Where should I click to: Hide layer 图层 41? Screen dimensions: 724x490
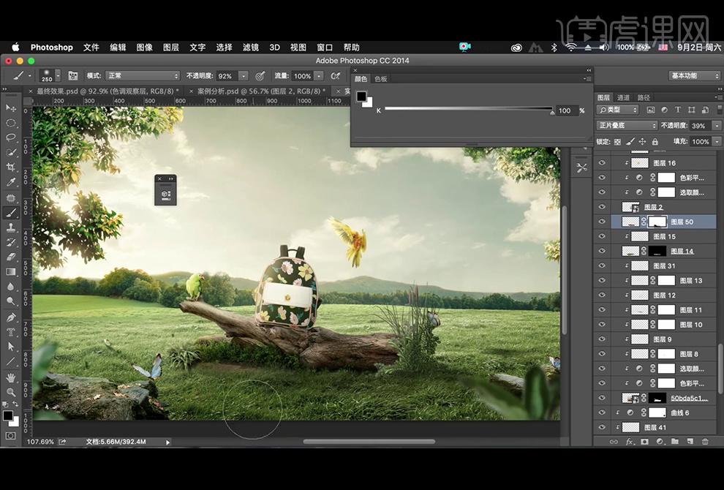click(x=602, y=428)
